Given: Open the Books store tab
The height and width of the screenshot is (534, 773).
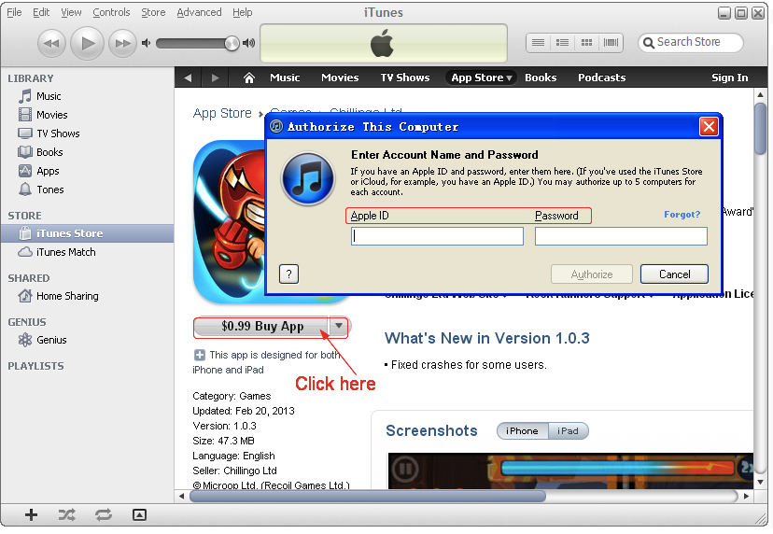Looking at the screenshot, I should point(541,77).
